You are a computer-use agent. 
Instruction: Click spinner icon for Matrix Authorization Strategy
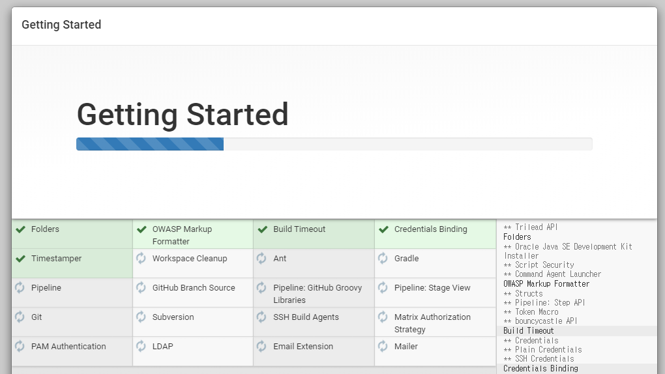pos(383,317)
